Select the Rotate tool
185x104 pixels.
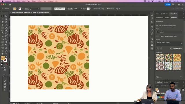pyautogui.click(x=3, y=34)
